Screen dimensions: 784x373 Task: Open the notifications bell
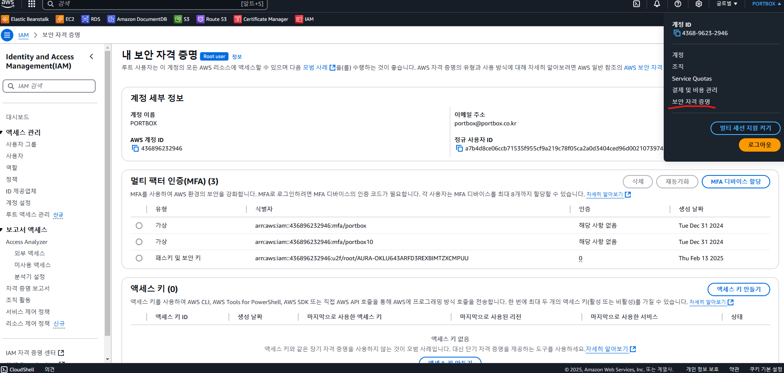pos(657,4)
